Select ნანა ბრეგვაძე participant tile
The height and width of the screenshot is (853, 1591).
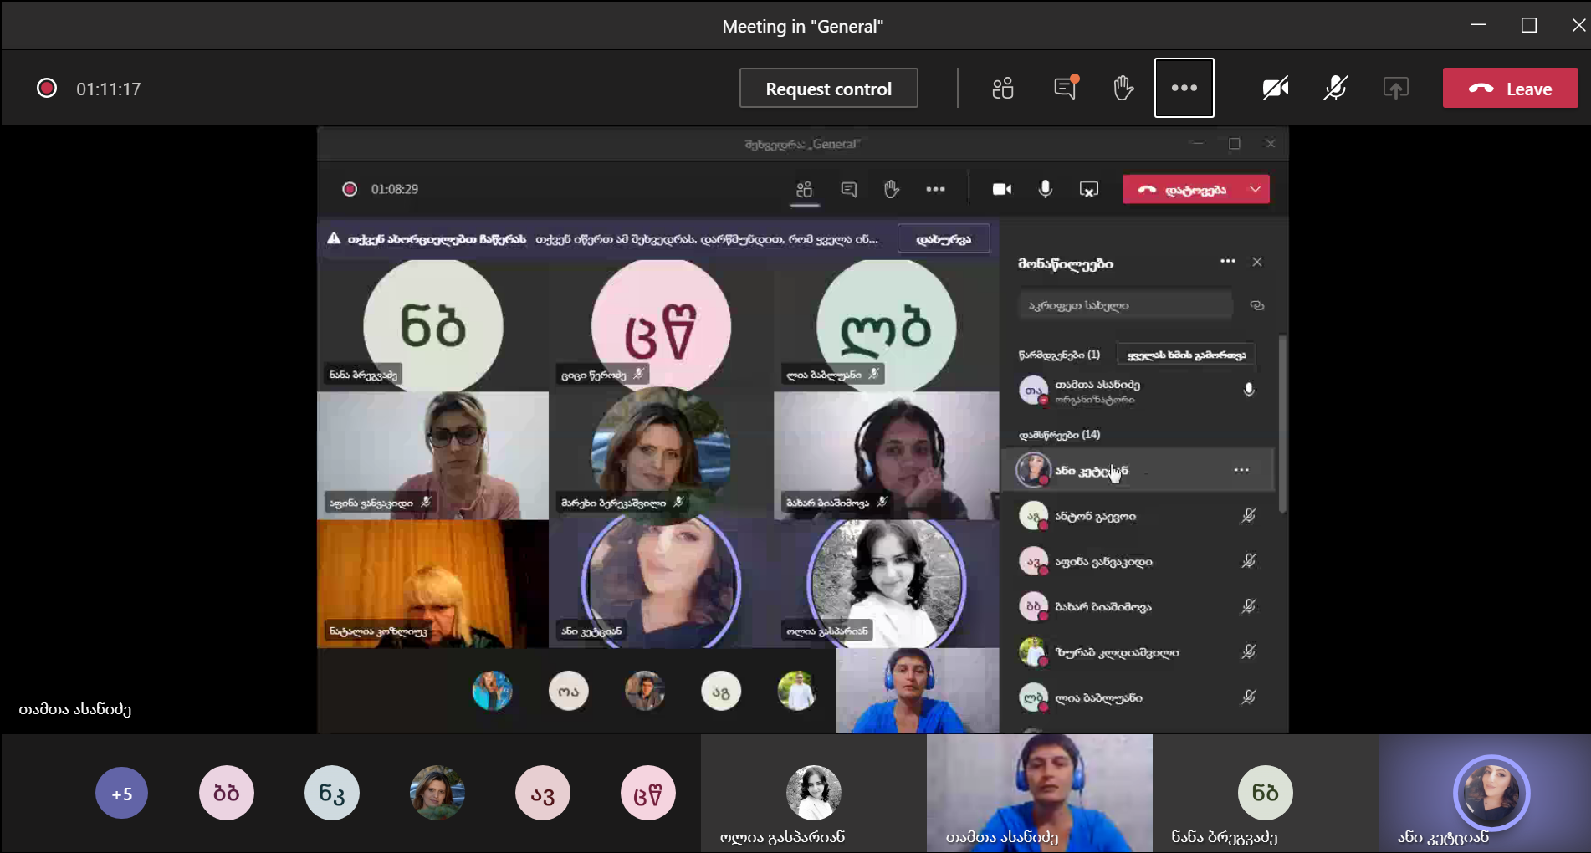tap(1265, 794)
